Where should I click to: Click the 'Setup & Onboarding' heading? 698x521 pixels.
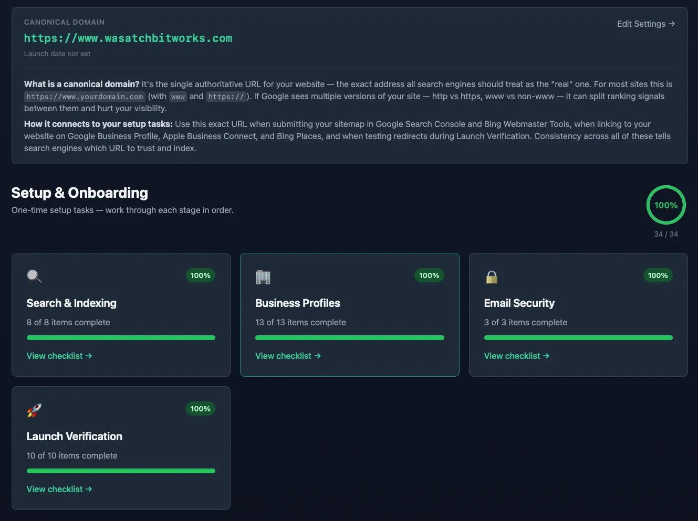coord(80,193)
